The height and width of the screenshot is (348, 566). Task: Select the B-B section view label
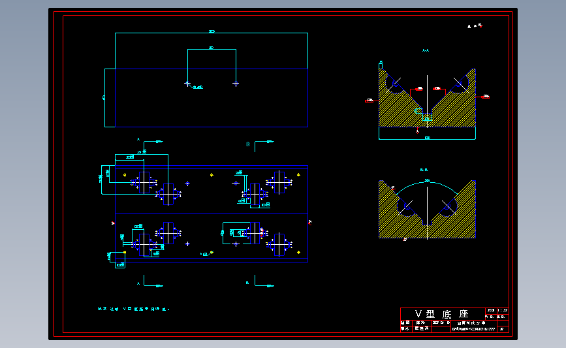[x=424, y=170]
